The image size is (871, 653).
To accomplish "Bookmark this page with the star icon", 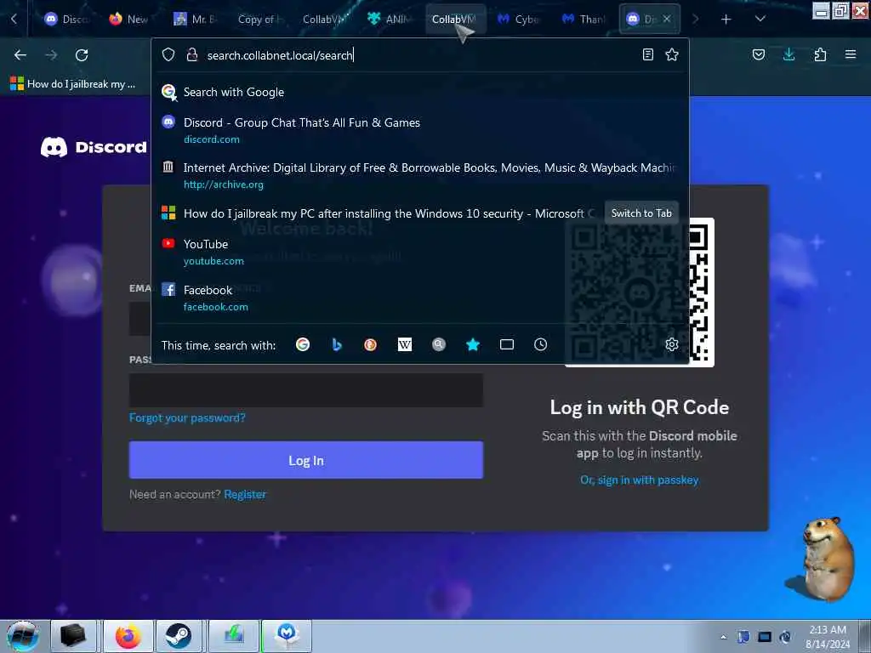I will tap(672, 54).
